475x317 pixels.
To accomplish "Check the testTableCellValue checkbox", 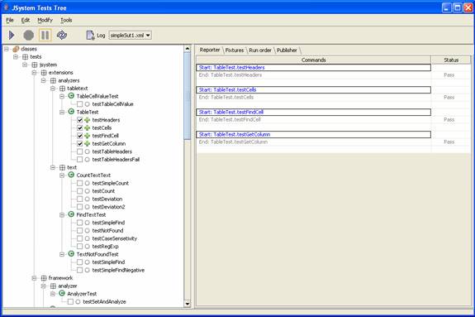I will point(79,104).
